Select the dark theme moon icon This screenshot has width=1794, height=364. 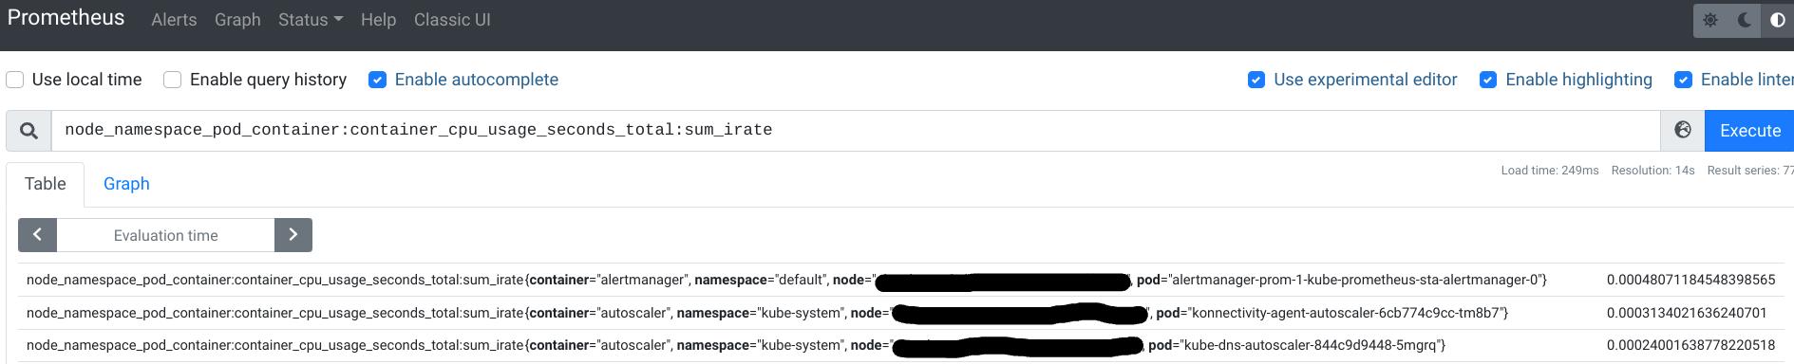pos(1745,20)
